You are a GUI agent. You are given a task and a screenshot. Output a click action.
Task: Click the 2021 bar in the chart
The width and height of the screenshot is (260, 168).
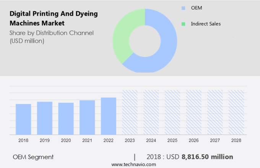[x=87, y=117]
